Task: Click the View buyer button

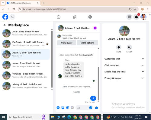Action: 67,43
